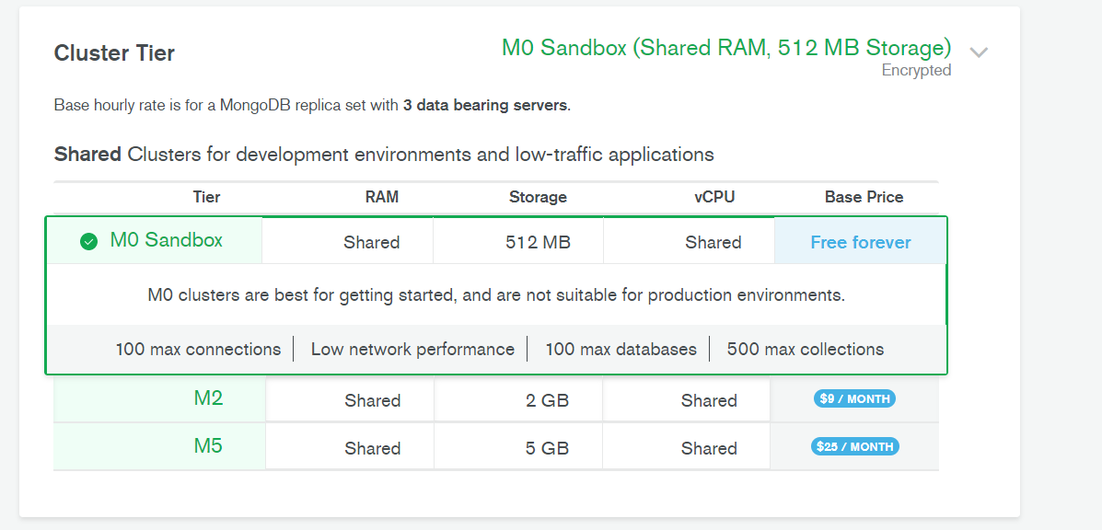Click the 500 max collections label
The width and height of the screenshot is (1102, 530).
(x=806, y=349)
